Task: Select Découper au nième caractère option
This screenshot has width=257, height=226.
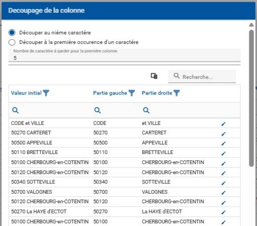Action: (x=12, y=33)
